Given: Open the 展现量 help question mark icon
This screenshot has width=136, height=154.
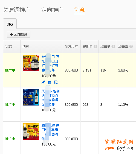Looking at the screenshot, I should click(96, 47).
